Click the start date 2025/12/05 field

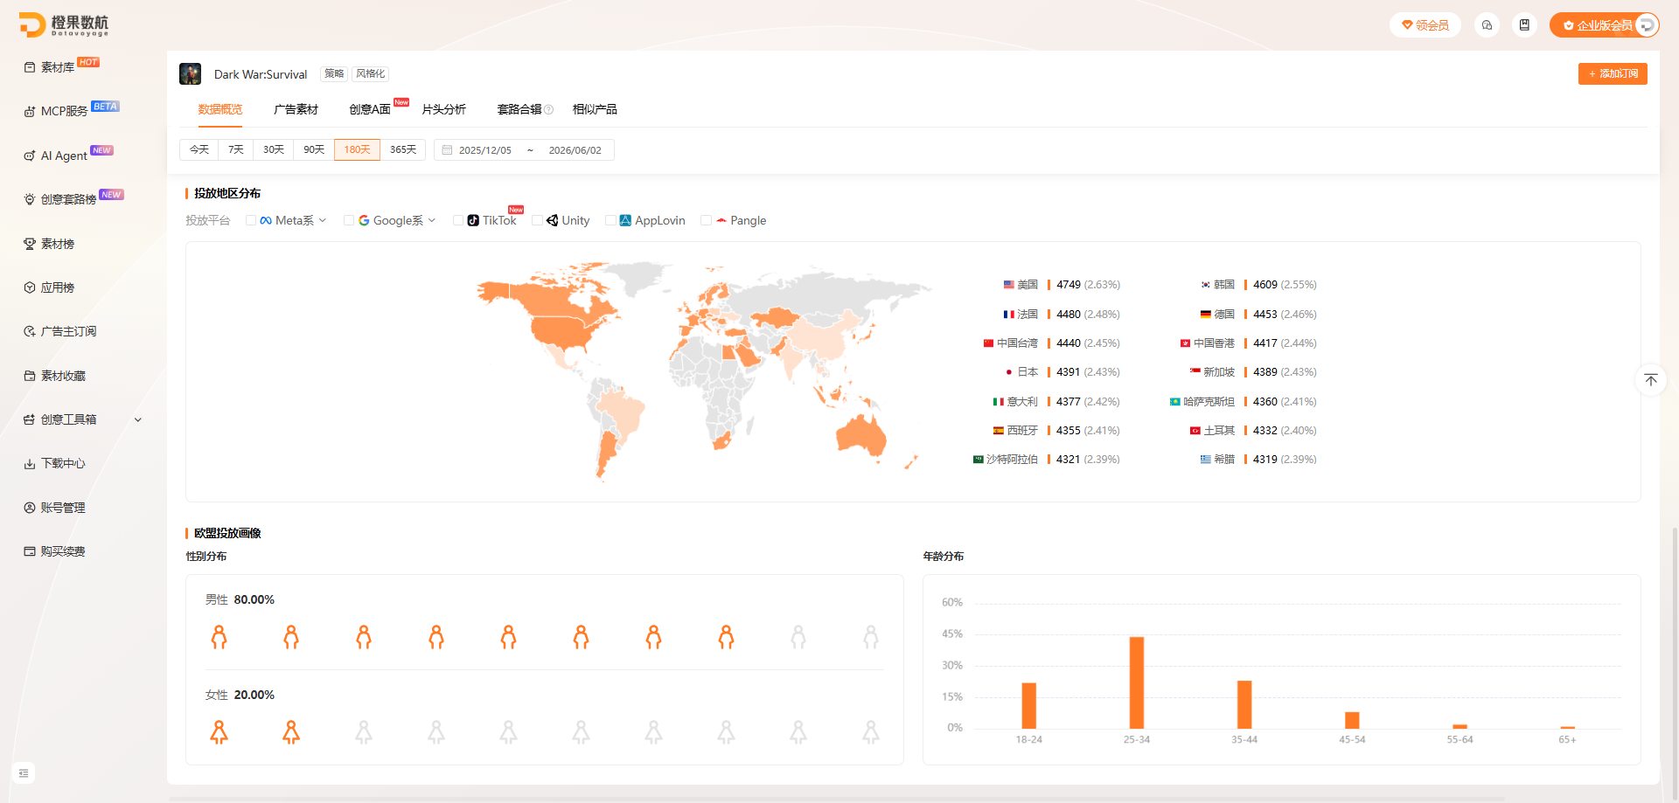pos(485,150)
